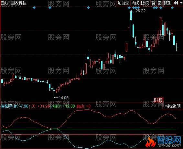The height and width of the screenshot is (149, 183).
Task: Select the green horizontal 相交 indicator line
Action: tap(89, 129)
